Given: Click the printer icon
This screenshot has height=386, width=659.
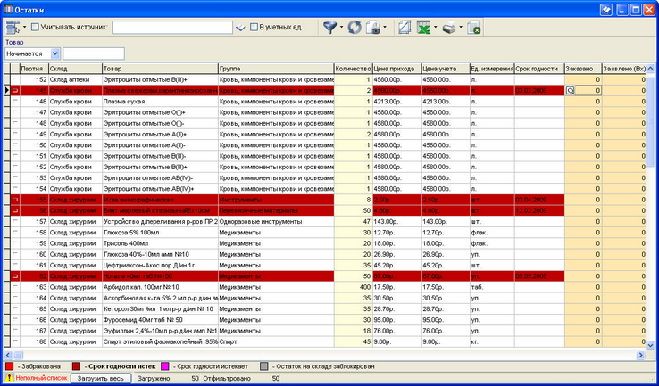Looking at the screenshot, I should point(449,28).
